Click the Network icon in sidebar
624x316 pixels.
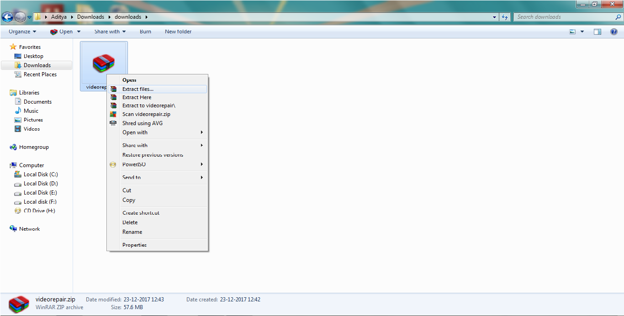click(13, 229)
